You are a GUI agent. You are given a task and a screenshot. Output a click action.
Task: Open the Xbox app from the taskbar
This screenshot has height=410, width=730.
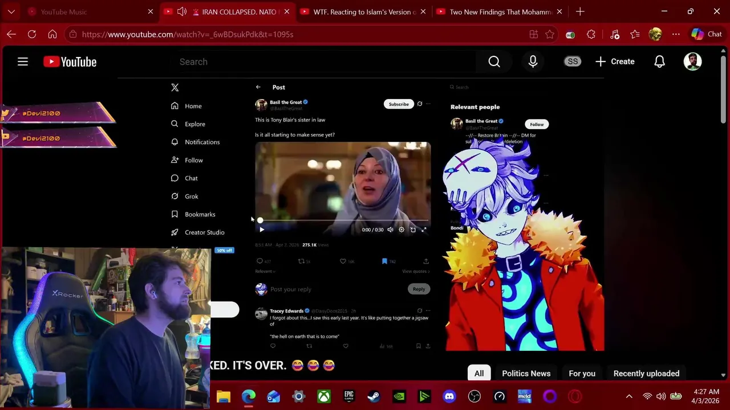324,396
